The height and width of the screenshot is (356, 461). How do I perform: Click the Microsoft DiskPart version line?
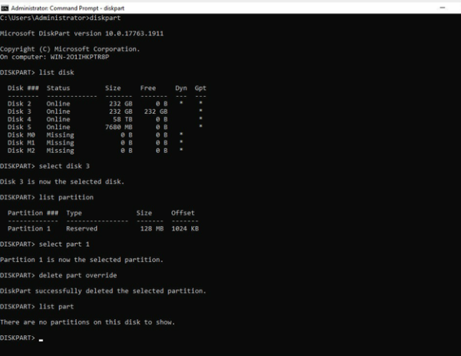click(x=81, y=34)
